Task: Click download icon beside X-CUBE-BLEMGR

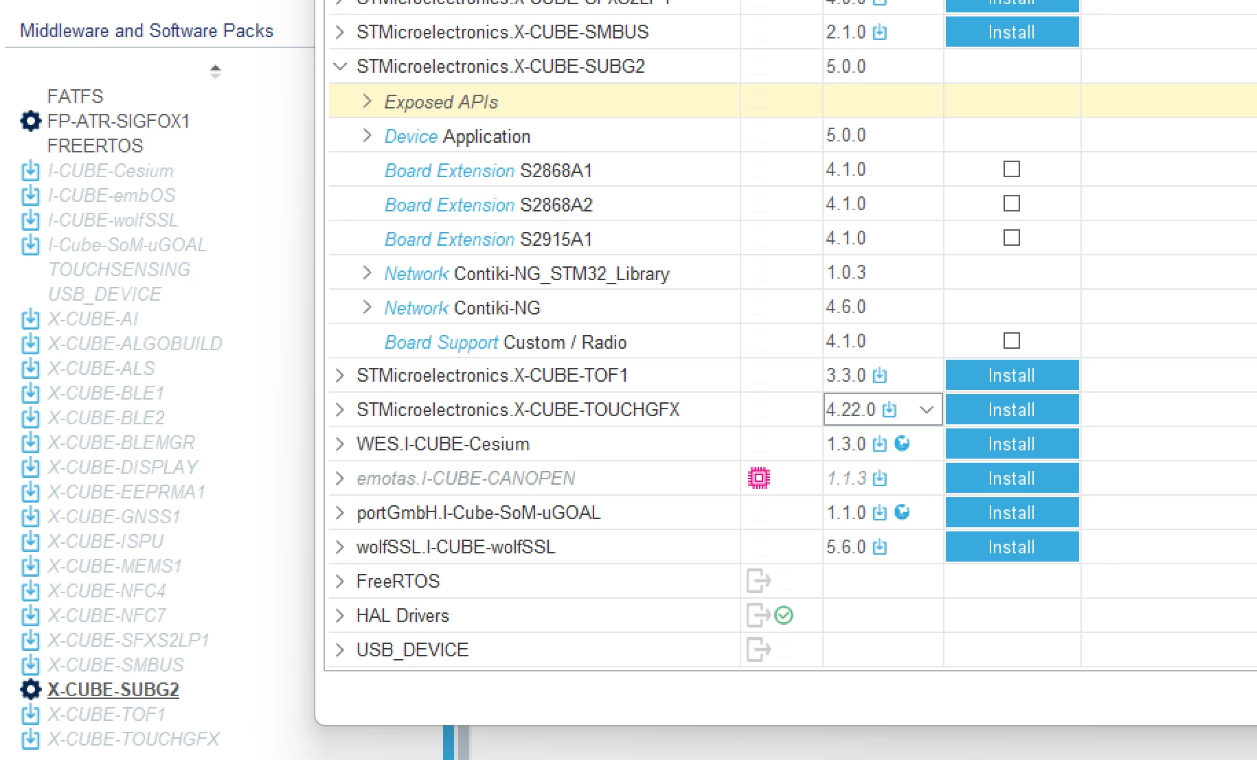Action: coord(30,442)
